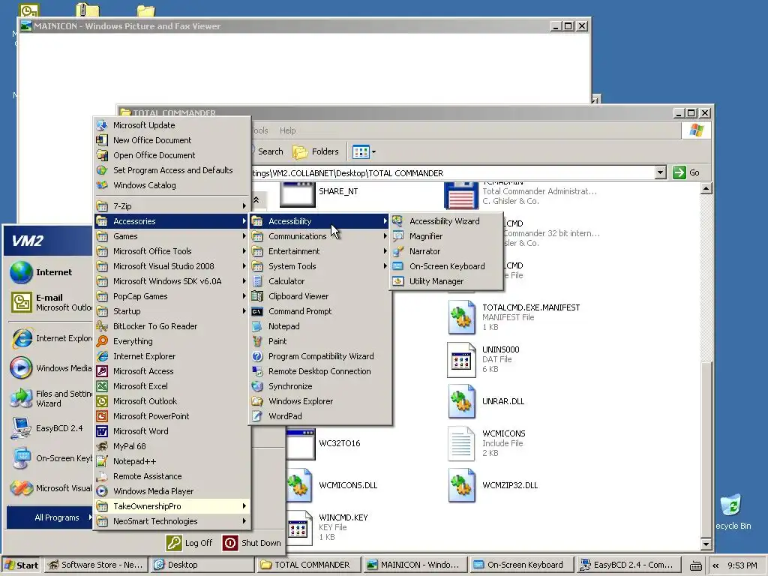Switch to EasyBCD 2.4 taskbar button
Screen dimensions: 768x576
[x=630, y=565]
